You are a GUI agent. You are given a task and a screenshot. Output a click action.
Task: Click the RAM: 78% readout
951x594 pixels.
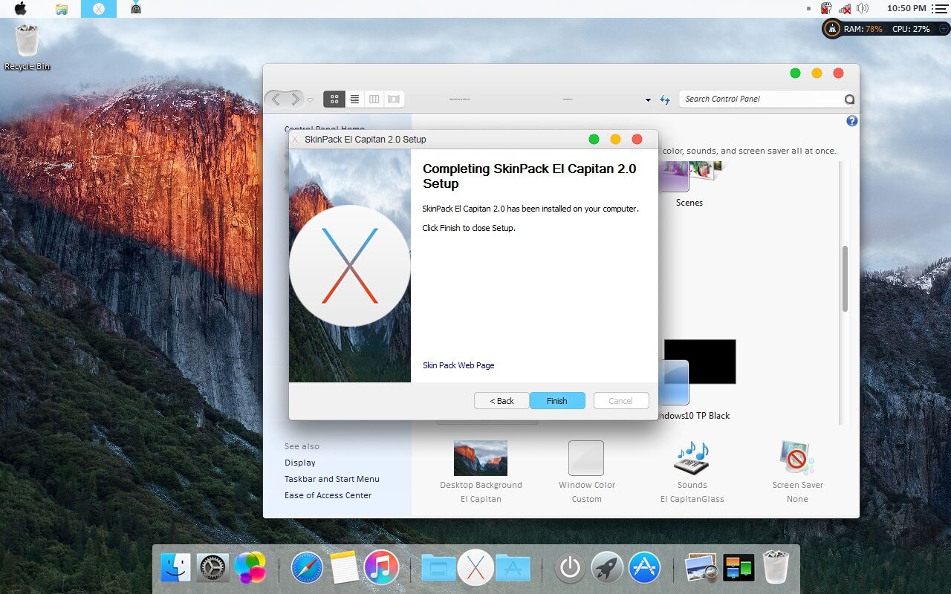tap(863, 29)
